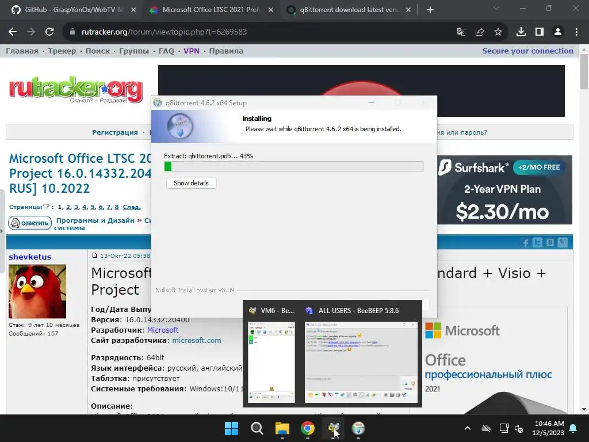Open the tab search chevron

click(496, 8)
